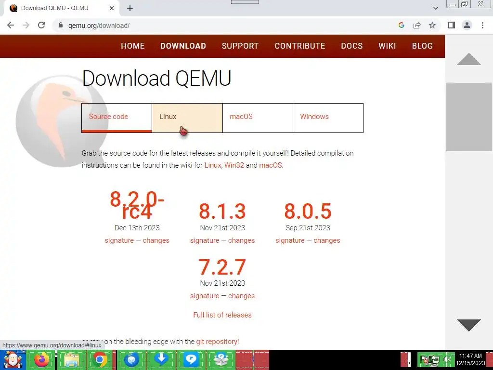Viewport: 493px width, 370px height.
Task: Switch to the Linux tab
Action: (187, 118)
